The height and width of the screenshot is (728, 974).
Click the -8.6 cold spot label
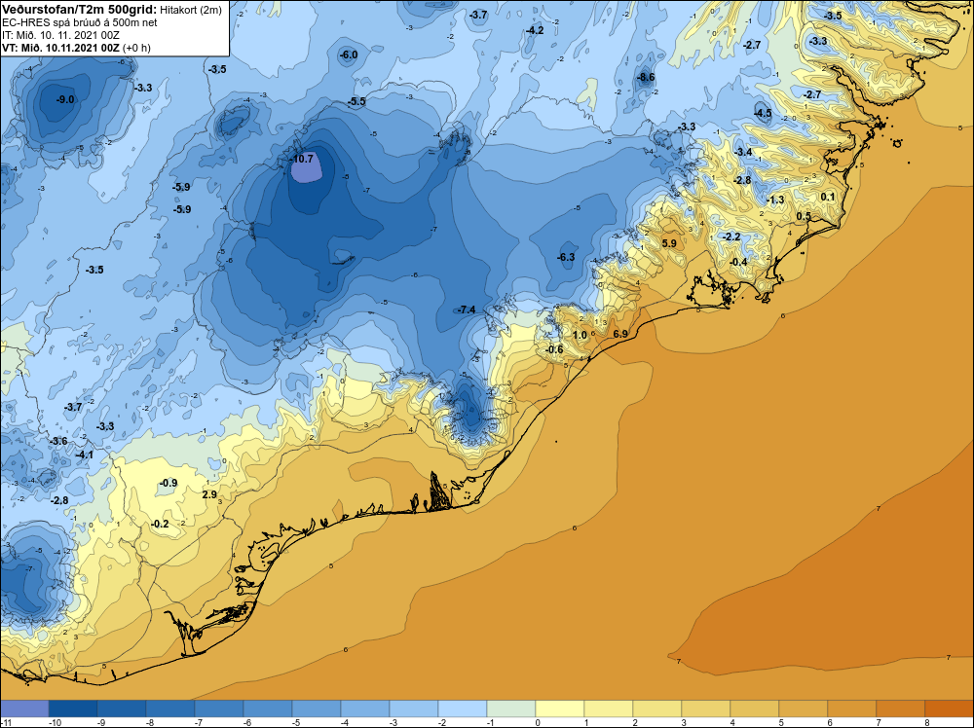point(646,77)
